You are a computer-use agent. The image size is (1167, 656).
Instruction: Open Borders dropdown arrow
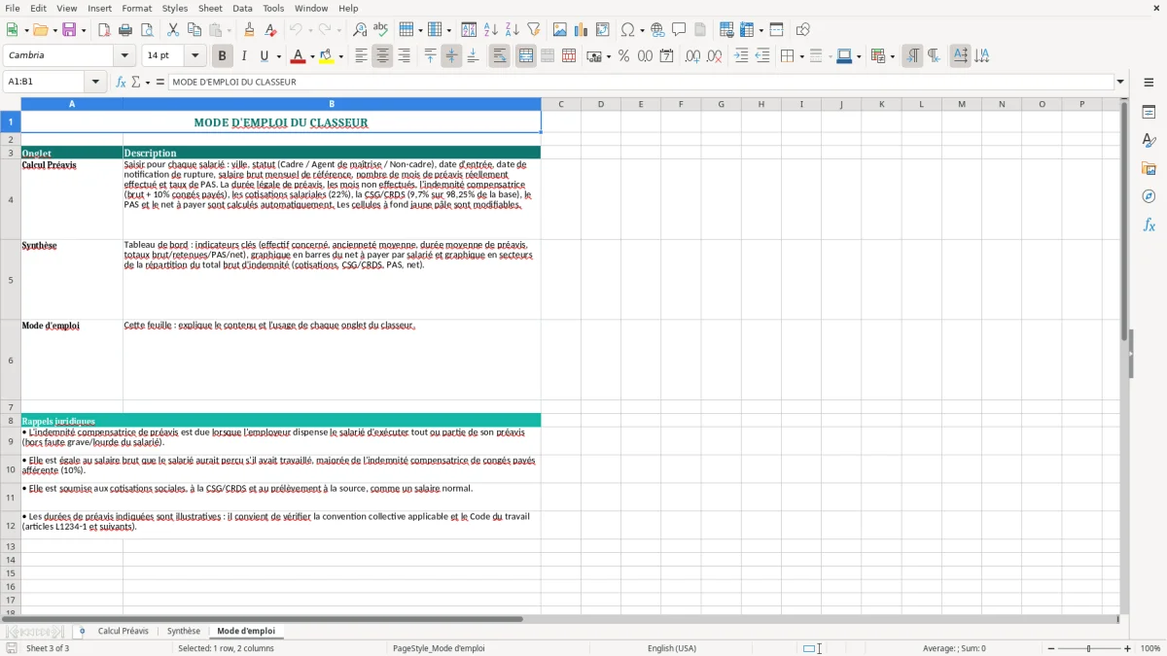pos(801,56)
